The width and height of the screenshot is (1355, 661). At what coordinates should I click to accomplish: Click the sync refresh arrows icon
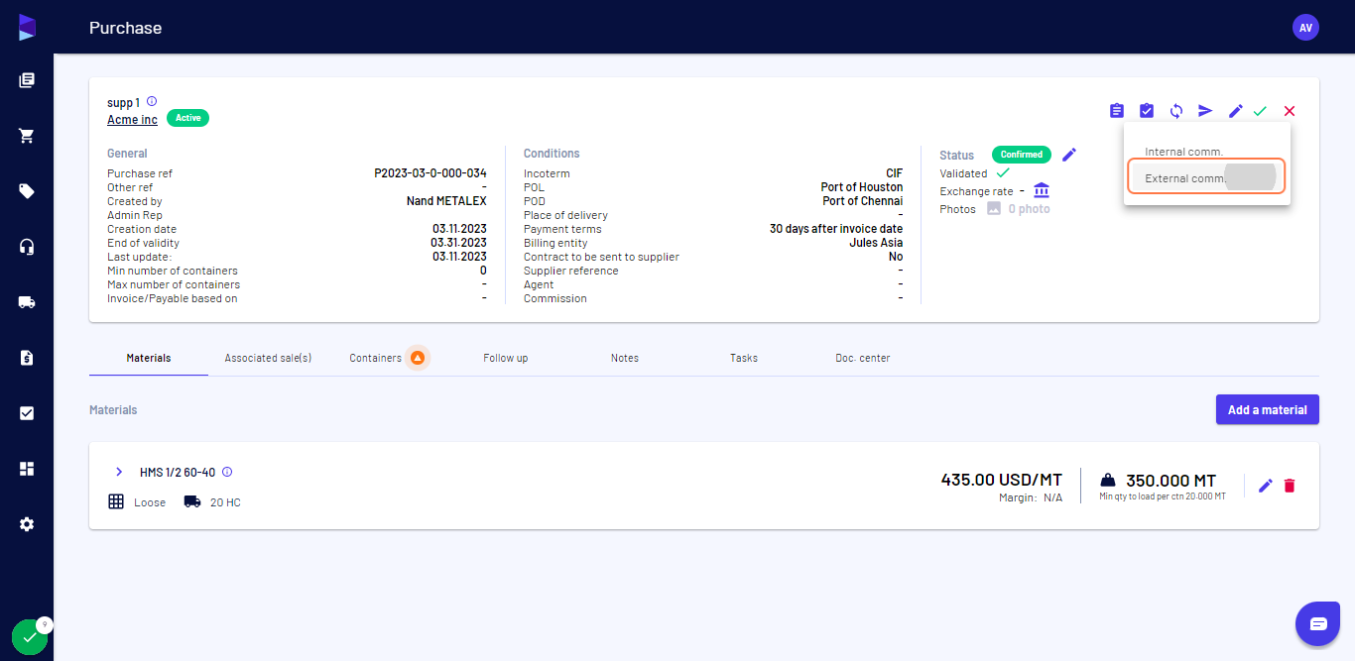coord(1176,111)
